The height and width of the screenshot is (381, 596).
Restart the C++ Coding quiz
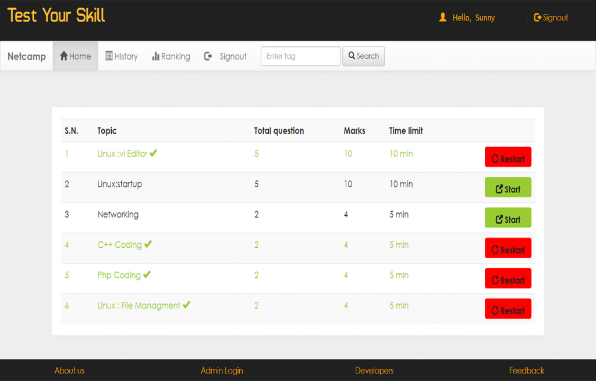[x=508, y=248]
